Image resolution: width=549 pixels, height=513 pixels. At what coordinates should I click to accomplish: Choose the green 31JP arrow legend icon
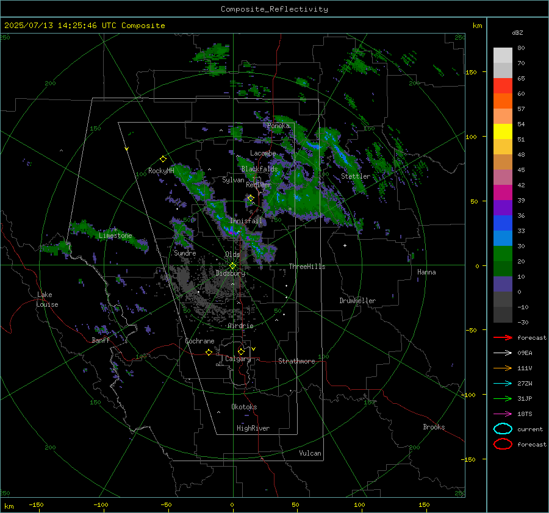coord(503,398)
